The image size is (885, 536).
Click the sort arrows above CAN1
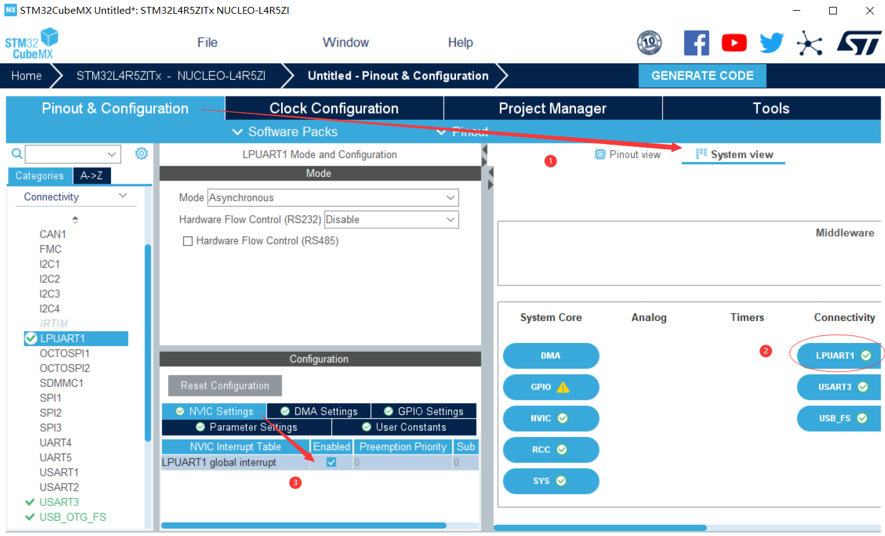pos(75,219)
